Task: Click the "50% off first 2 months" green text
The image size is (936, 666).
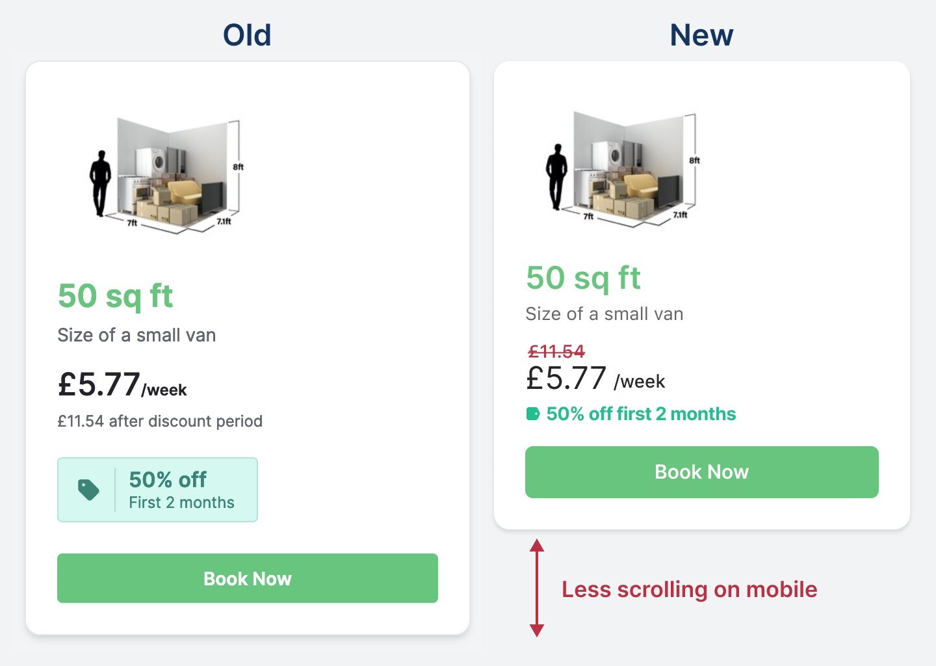Action: (641, 414)
